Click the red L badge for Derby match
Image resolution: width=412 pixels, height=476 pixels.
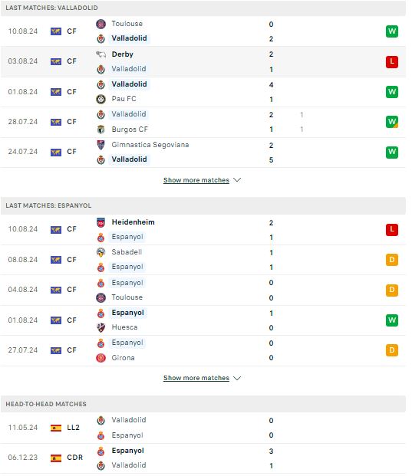[391, 61]
